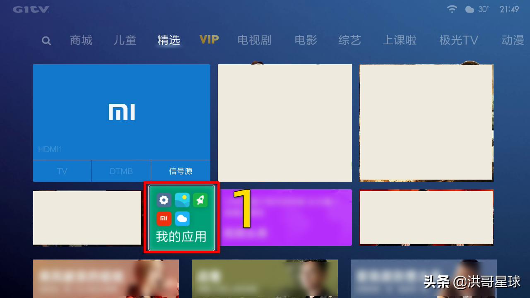Go to the 商城 tab
Viewport: 530px width, 298px height.
click(81, 40)
